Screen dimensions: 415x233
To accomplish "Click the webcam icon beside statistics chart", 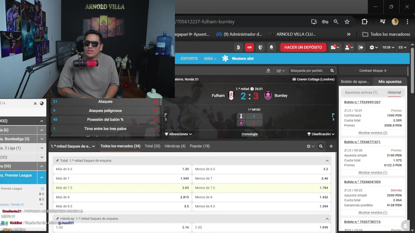I will pos(268,71).
